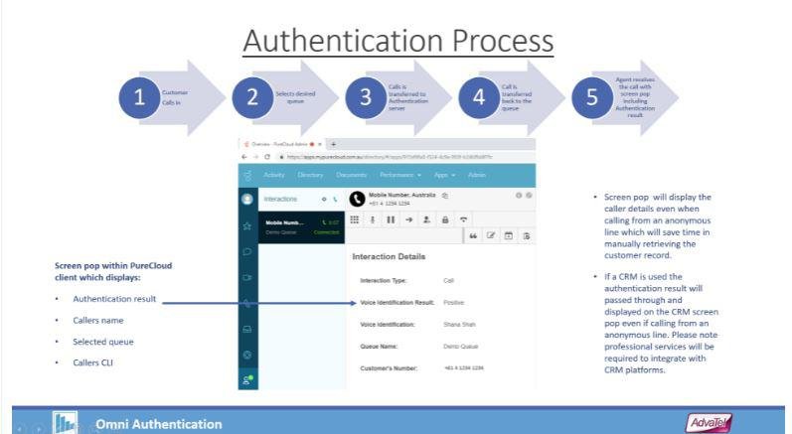Image resolution: width=792 pixels, height=434 pixels.
Task: Mute the call with microphone icon
Action: [373, 219]
